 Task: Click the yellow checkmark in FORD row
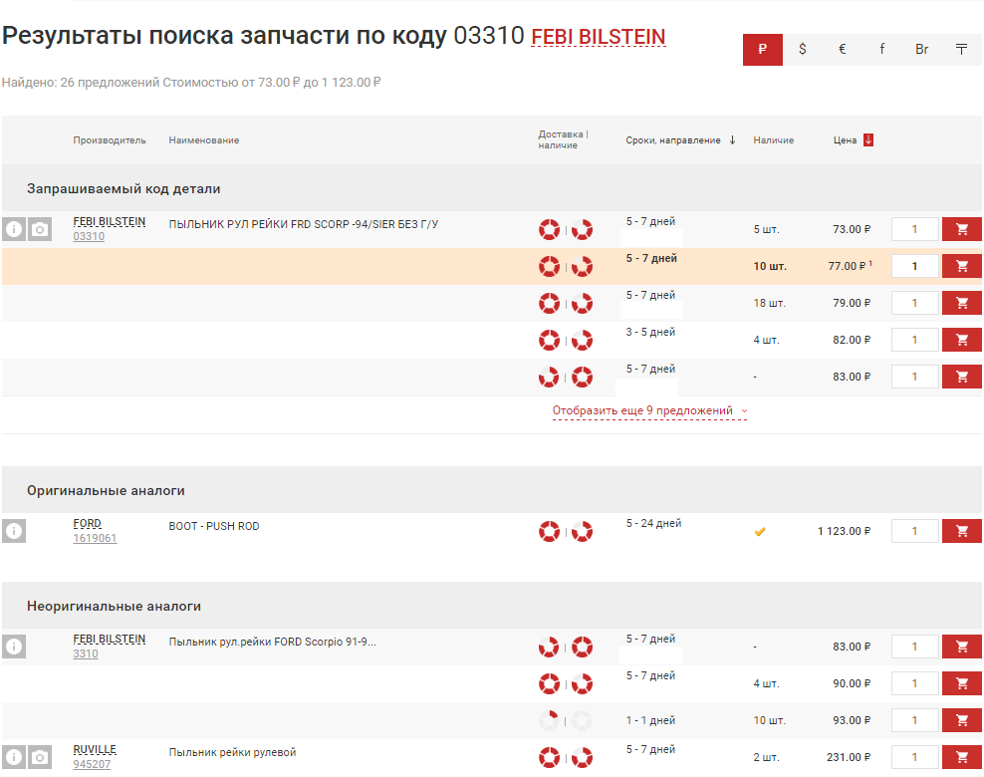pyautogui.click(x=760, y=532)
